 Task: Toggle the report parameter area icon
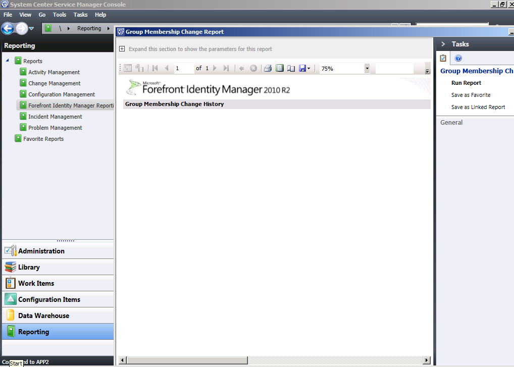(x=128, y=68)
